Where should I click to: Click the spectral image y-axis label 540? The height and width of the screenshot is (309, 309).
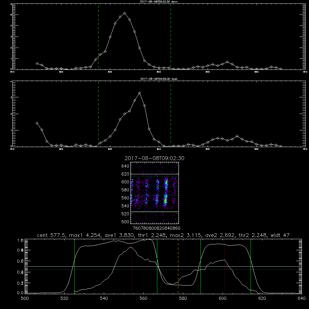click(x=125, y=206)
